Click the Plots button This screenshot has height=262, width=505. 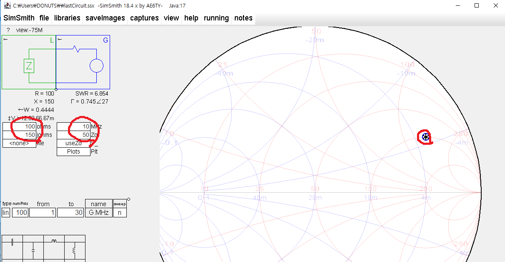[x=73, y=151]
